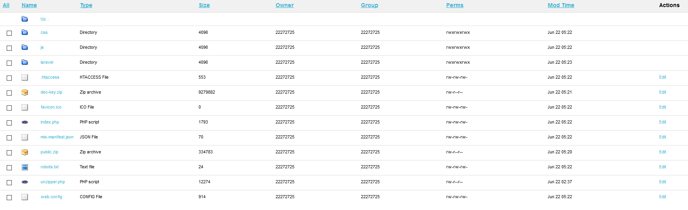Screen dimensions: 688x210
Task: Click the laravel folder icon
Action: point(25,62)
